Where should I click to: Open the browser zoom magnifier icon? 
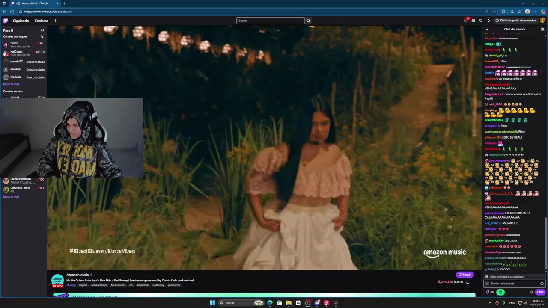487,12
